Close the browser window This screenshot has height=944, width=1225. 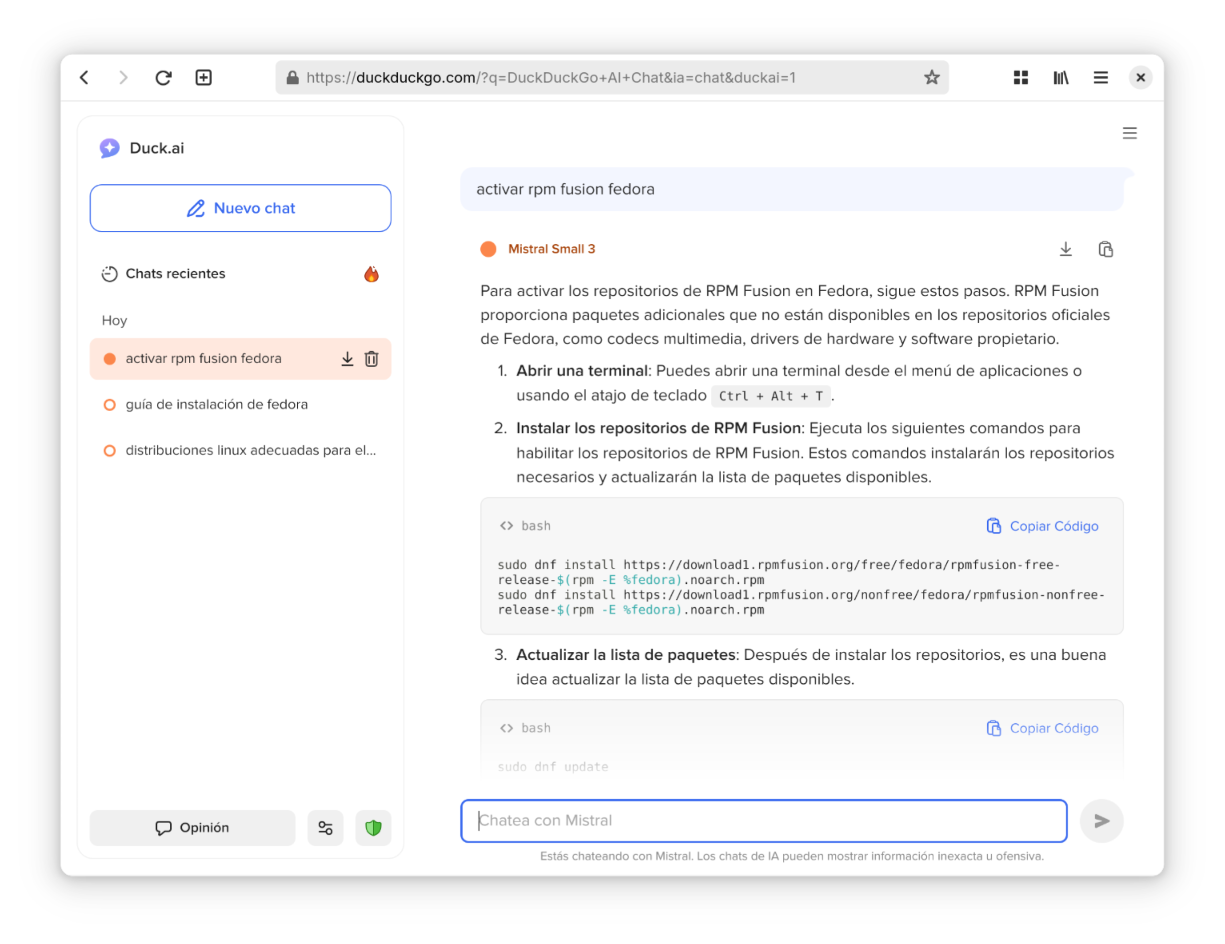tap(1140, 77)
